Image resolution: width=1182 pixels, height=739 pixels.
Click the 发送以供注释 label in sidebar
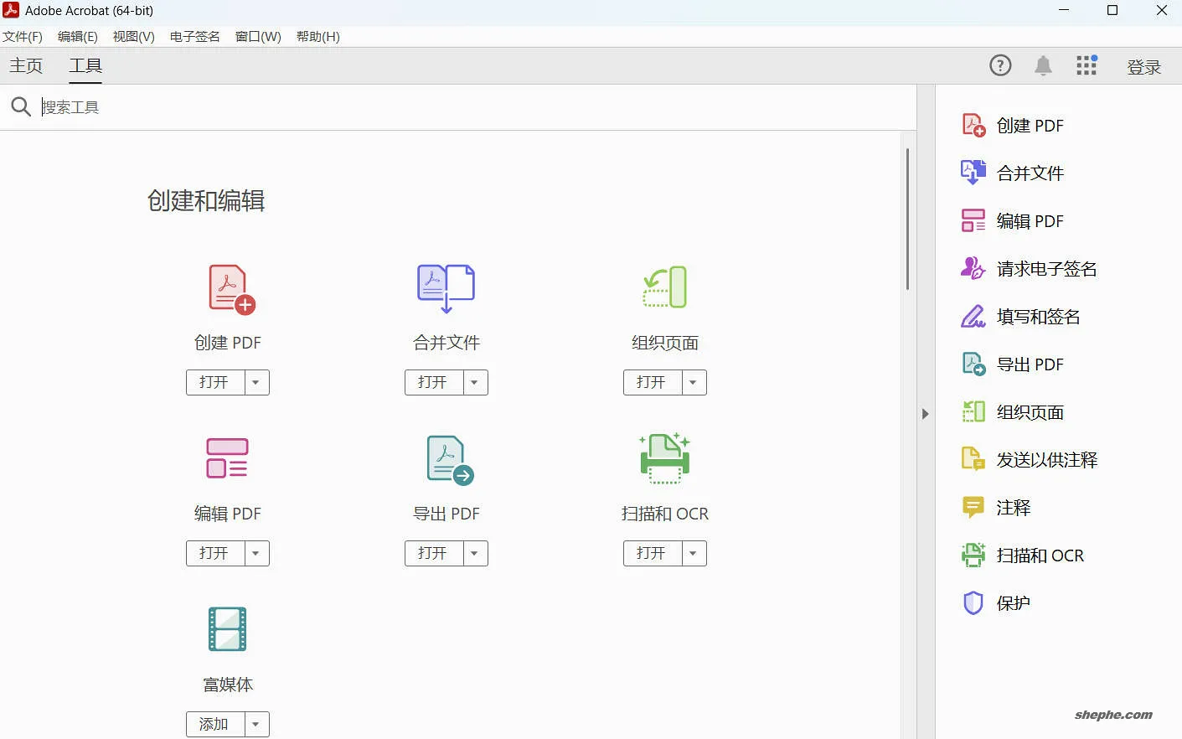(x=1047, y=460)
